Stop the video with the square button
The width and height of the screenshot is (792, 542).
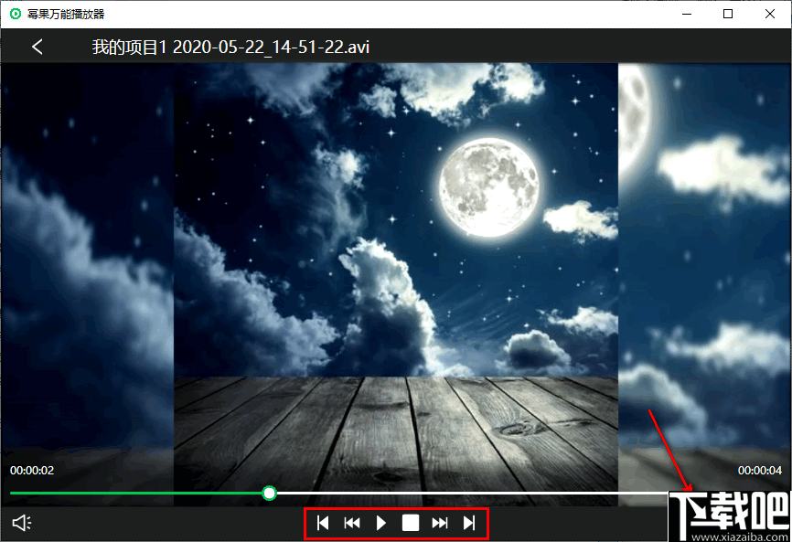411,523
